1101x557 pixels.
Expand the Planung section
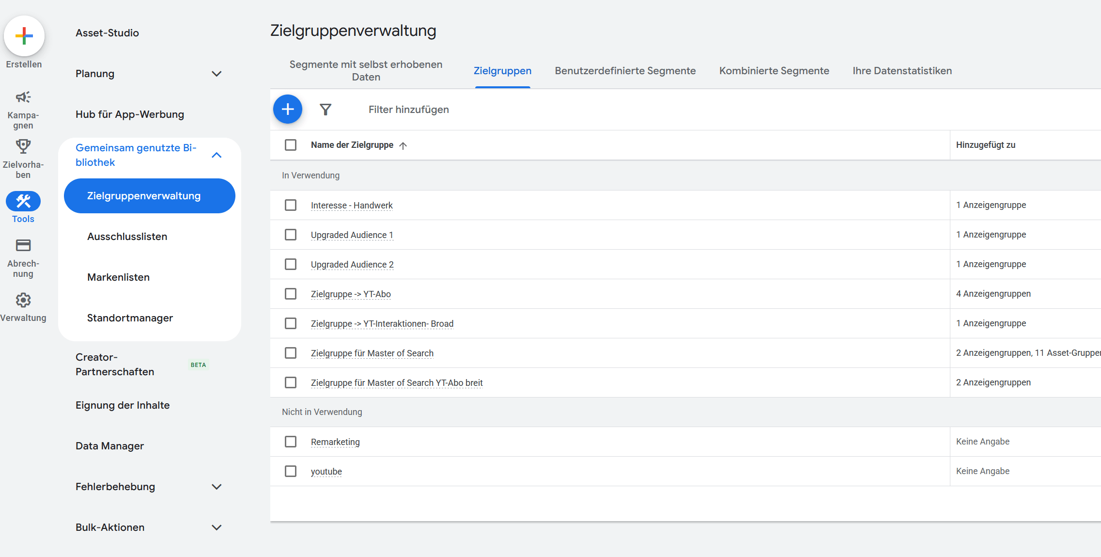point(217,74)
